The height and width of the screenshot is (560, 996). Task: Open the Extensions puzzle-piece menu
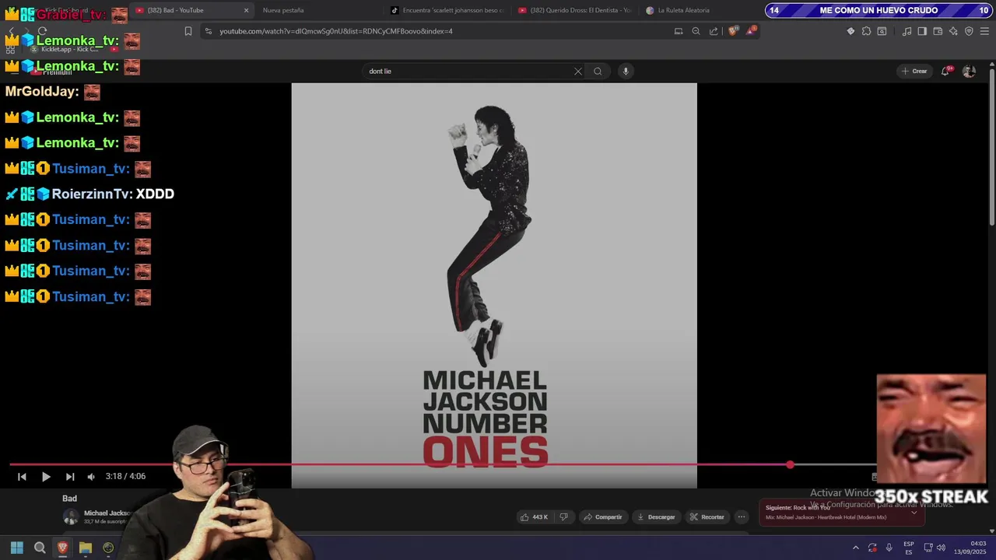(x=866, y=31)
